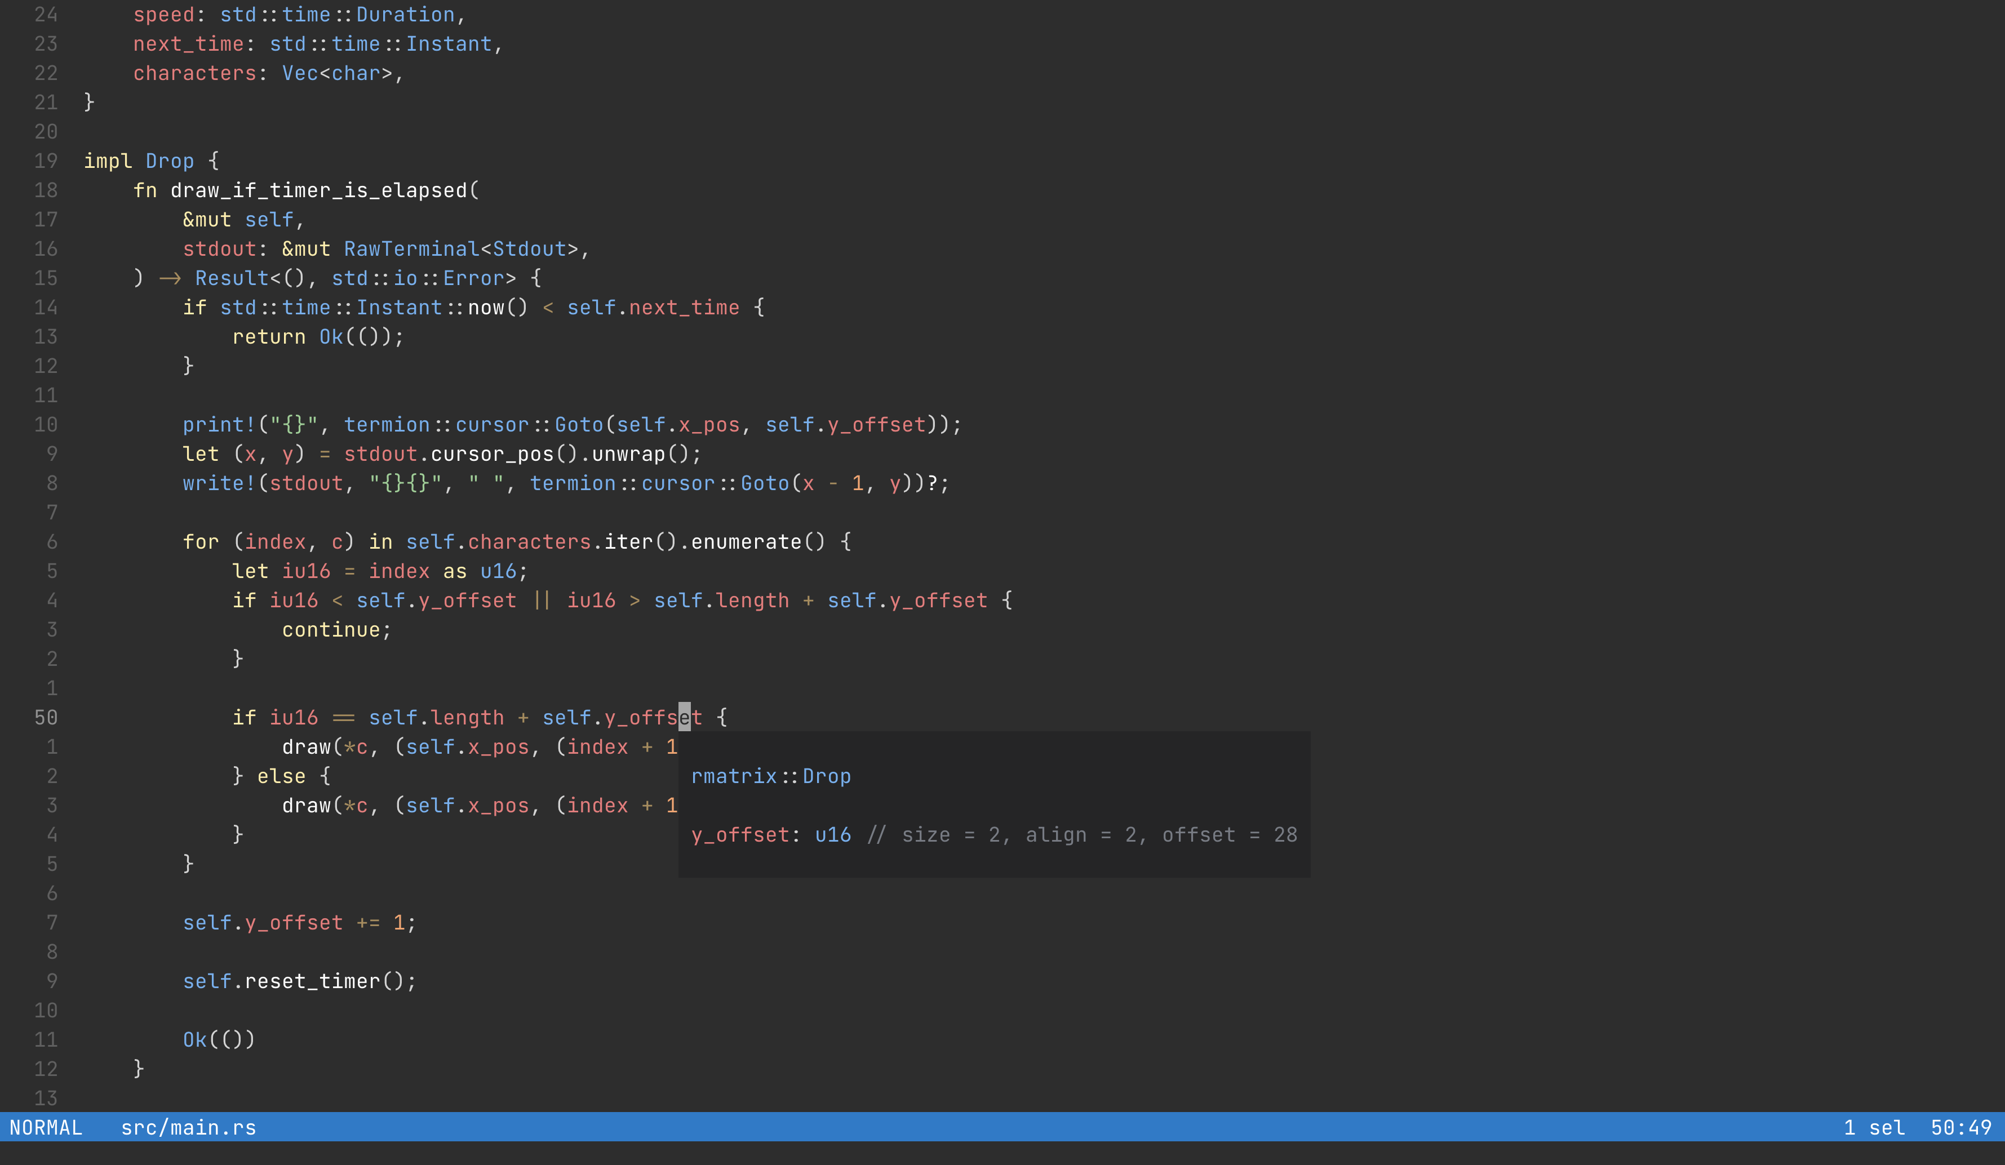Select the self.reset_timer() call

click(x=299, y=981)
